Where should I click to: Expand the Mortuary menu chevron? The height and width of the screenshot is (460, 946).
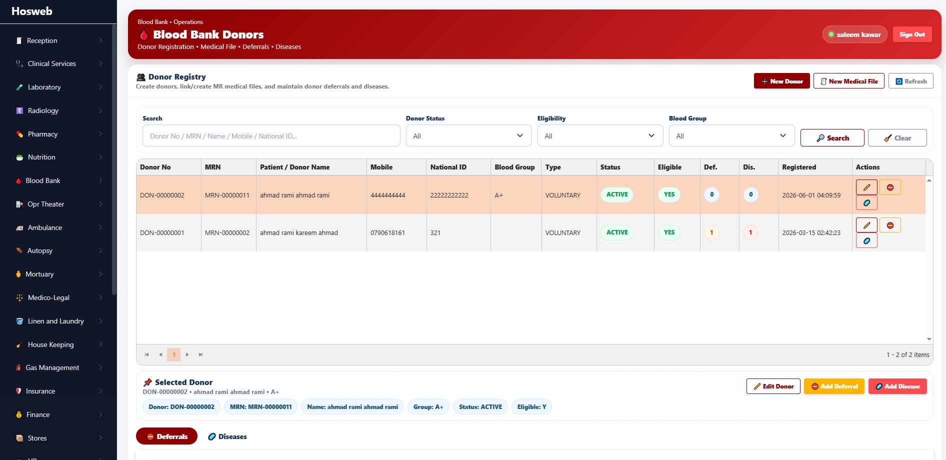coord(100,274)
